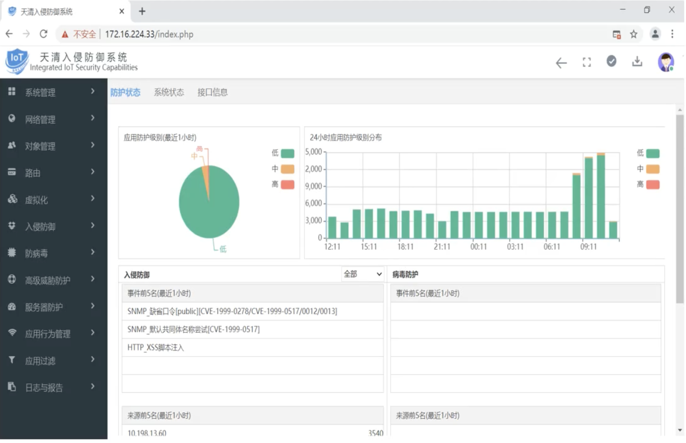Toggle fullscreen with the expand icon
This screenshot has width=686, height=443.
586,62
